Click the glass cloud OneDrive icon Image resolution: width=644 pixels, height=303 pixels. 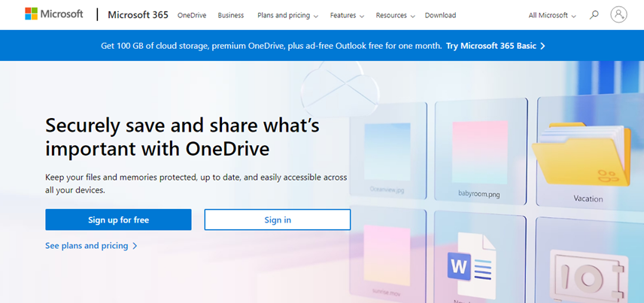pos(339,88)
